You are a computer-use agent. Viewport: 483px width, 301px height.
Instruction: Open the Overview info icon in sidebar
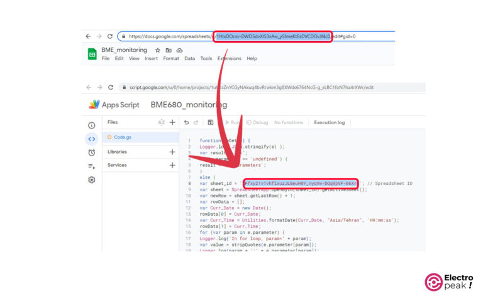pos(92,125)
